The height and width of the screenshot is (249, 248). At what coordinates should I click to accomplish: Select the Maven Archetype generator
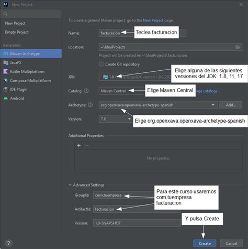(x=31, y=53)
